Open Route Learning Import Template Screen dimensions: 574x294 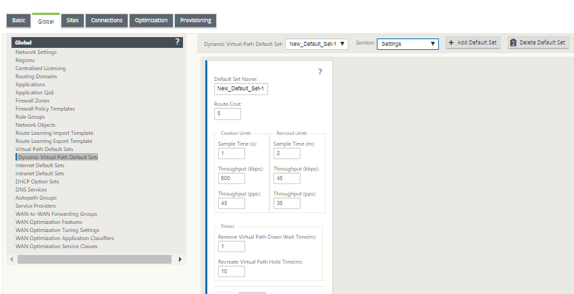pyautogui.click(x=54, y=133)
